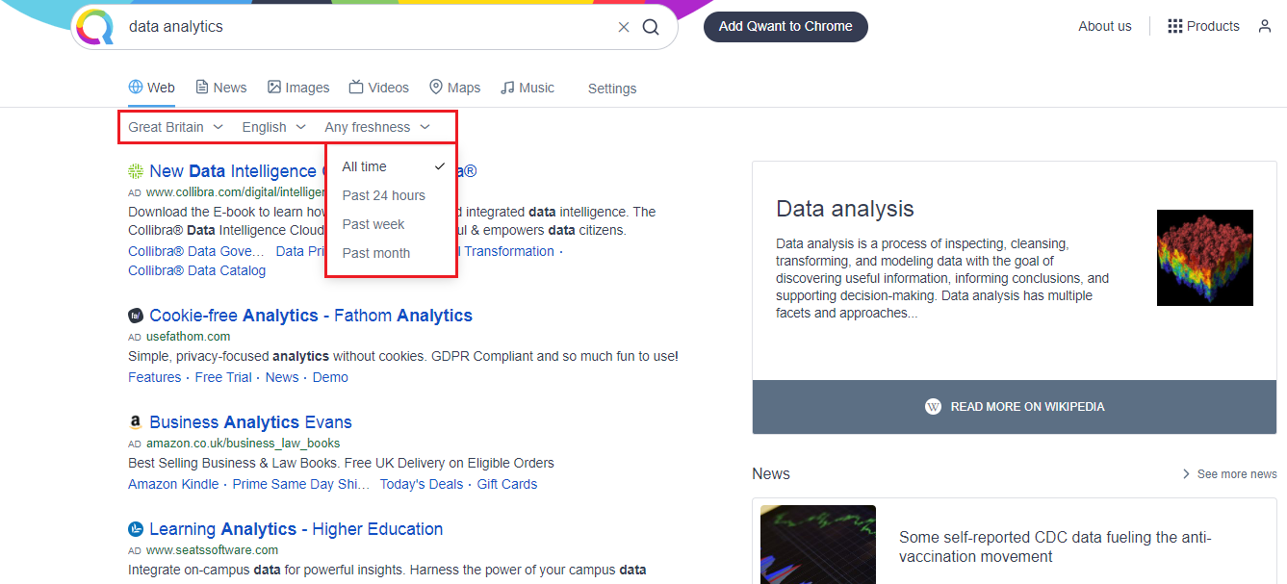Image resolution: width=1287 pixels, height=584 pixels.
Task: Open the self-reported CDC data news headline
Action: pyautogui.click(x=1055, y=547)
